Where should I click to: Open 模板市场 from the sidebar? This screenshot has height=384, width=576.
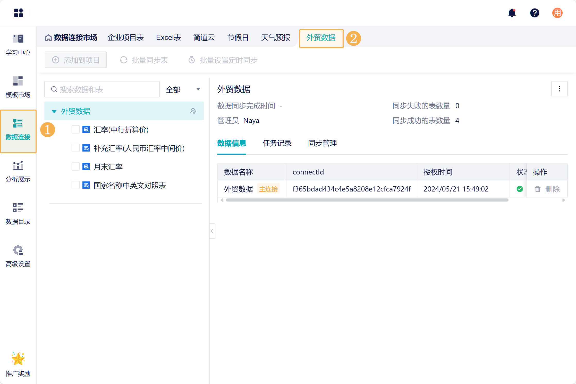(18, 87)
